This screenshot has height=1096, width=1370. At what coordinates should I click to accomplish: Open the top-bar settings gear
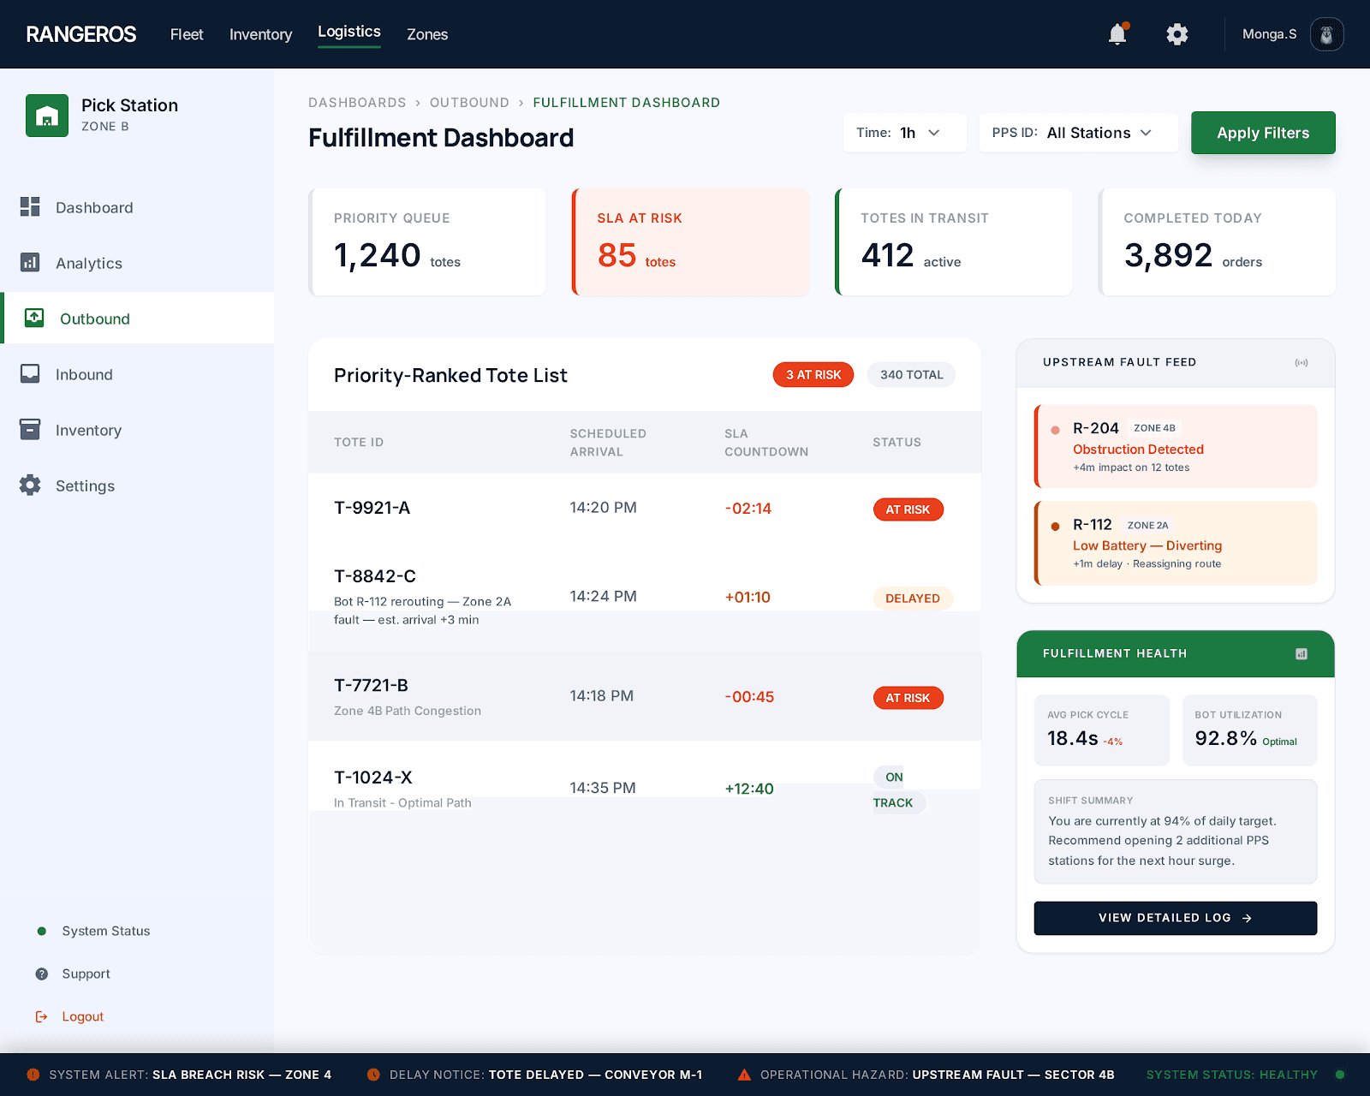pos(1177,34)
